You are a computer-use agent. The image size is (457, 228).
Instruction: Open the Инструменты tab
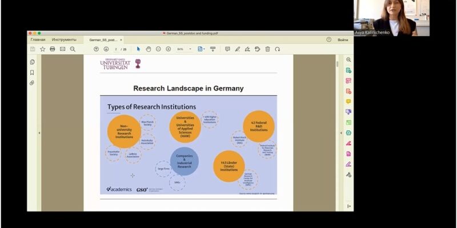click(x=64, y=40)
